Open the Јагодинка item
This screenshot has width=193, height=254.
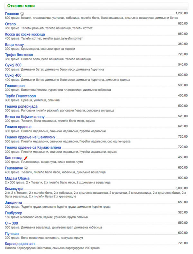tap(14, 203)
